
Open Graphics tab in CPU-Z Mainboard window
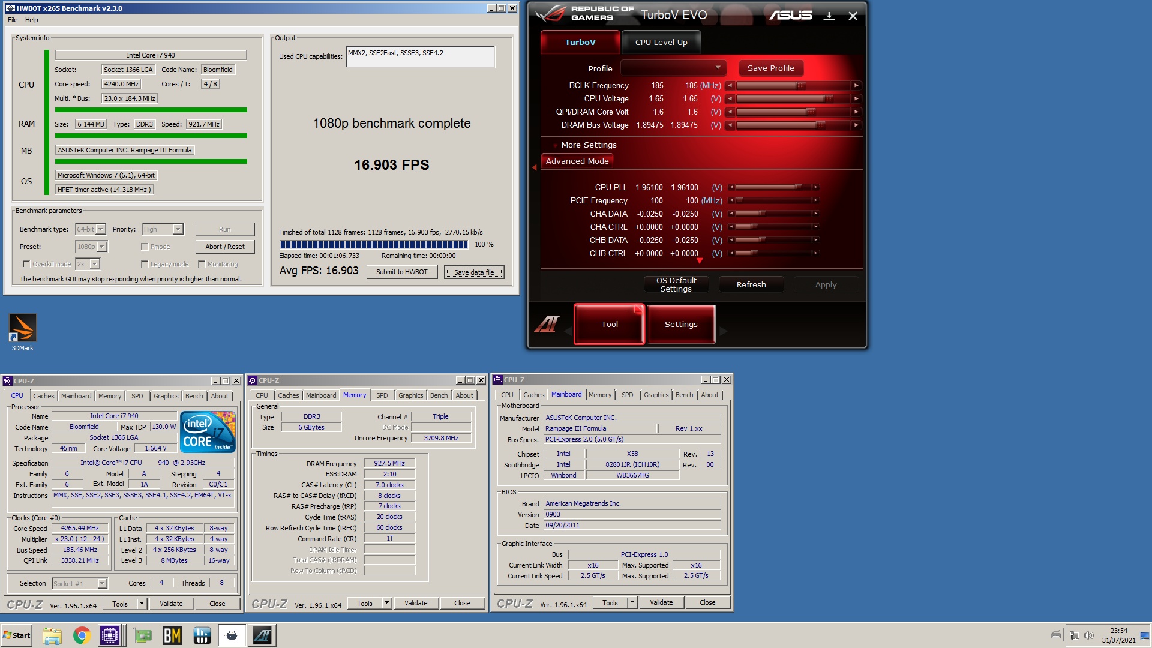pyautogui.click(x=656, y=395)
